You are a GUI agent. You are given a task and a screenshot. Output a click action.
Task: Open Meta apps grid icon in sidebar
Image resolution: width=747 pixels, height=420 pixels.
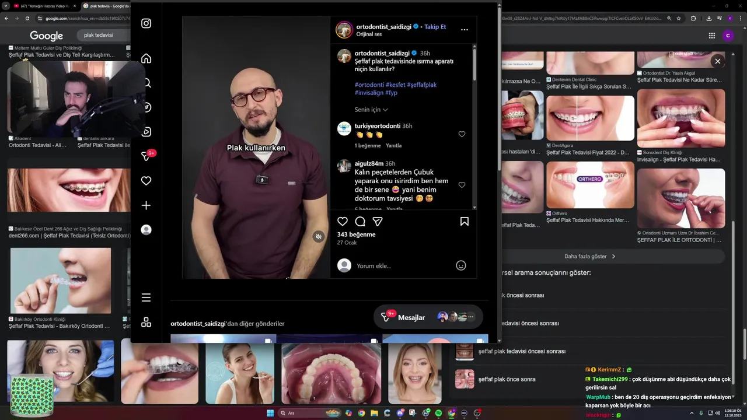(146, 322)
